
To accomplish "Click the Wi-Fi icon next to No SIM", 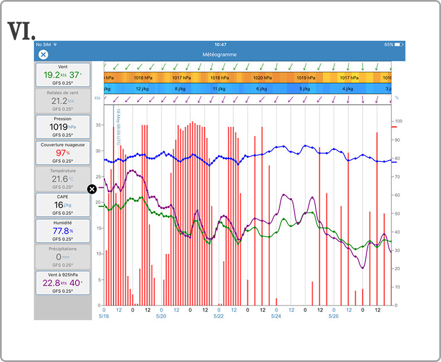I will (x=55, y=45).
